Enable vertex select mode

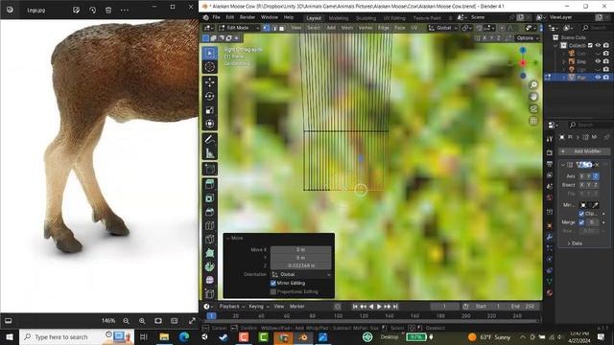267,28
